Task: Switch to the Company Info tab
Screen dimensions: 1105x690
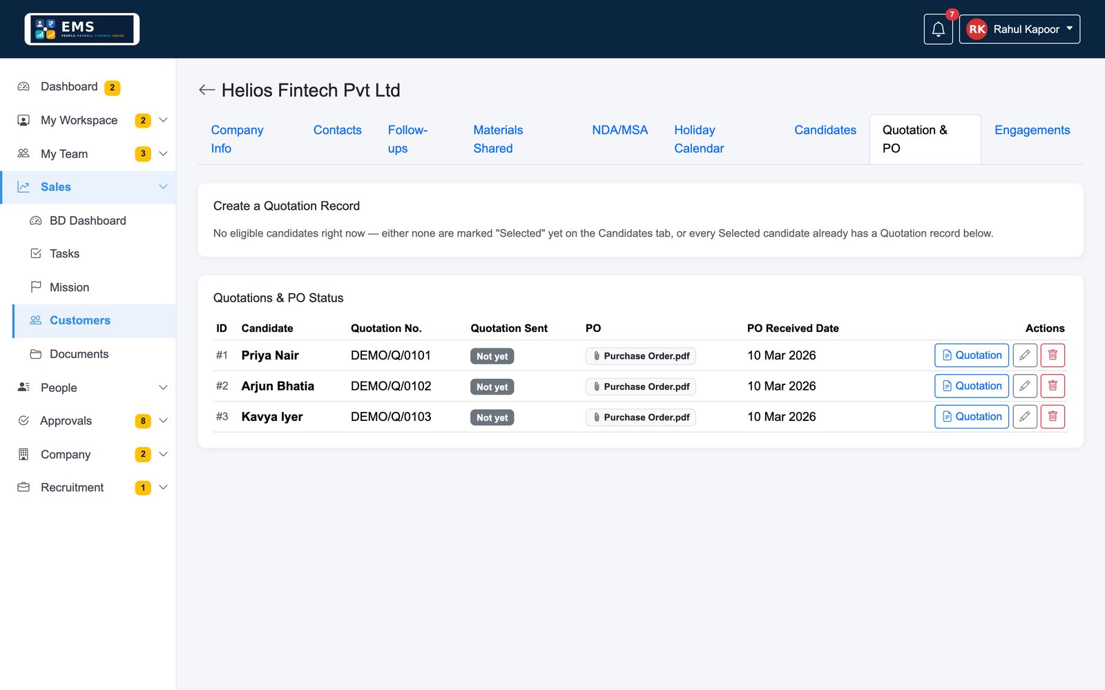Action: pyautogui.click(x=249, y=139)
